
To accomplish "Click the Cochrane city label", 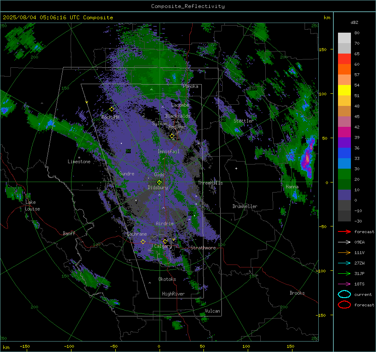I will [137, 234].
